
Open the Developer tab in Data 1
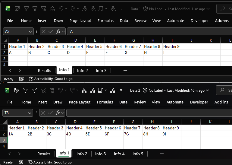(199, 21)
